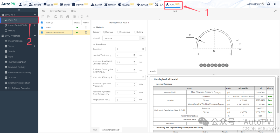Open External Pressure Chart in the sidebar
This screenshot has width=280, height=133.
[x=19, y=83]
